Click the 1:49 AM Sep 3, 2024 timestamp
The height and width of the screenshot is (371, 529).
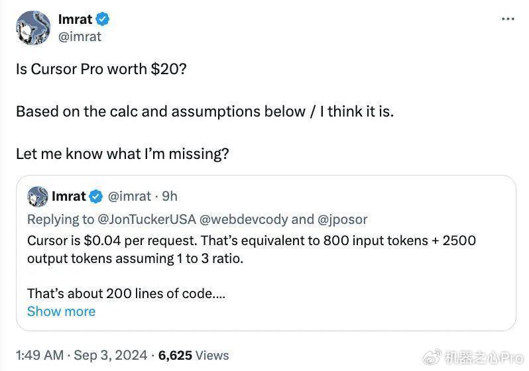click(x=82, y=355)
